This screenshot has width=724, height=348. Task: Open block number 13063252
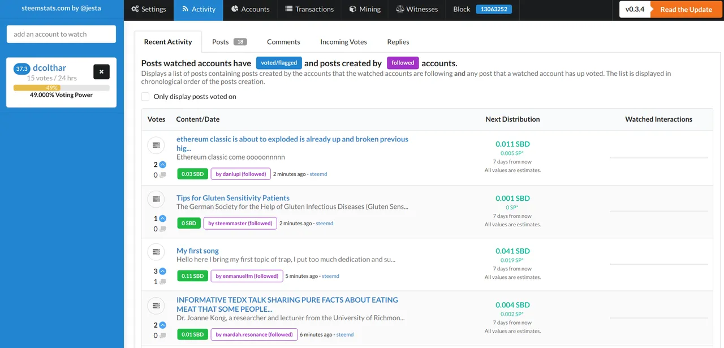(494, 9)
